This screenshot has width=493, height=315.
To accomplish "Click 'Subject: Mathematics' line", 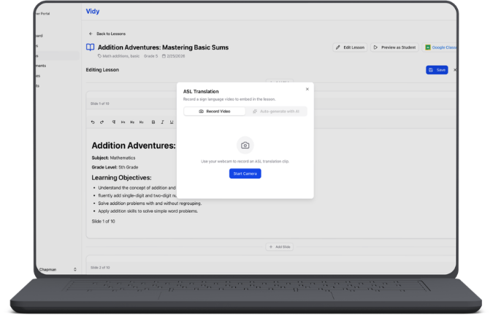I will click(113, 157).
